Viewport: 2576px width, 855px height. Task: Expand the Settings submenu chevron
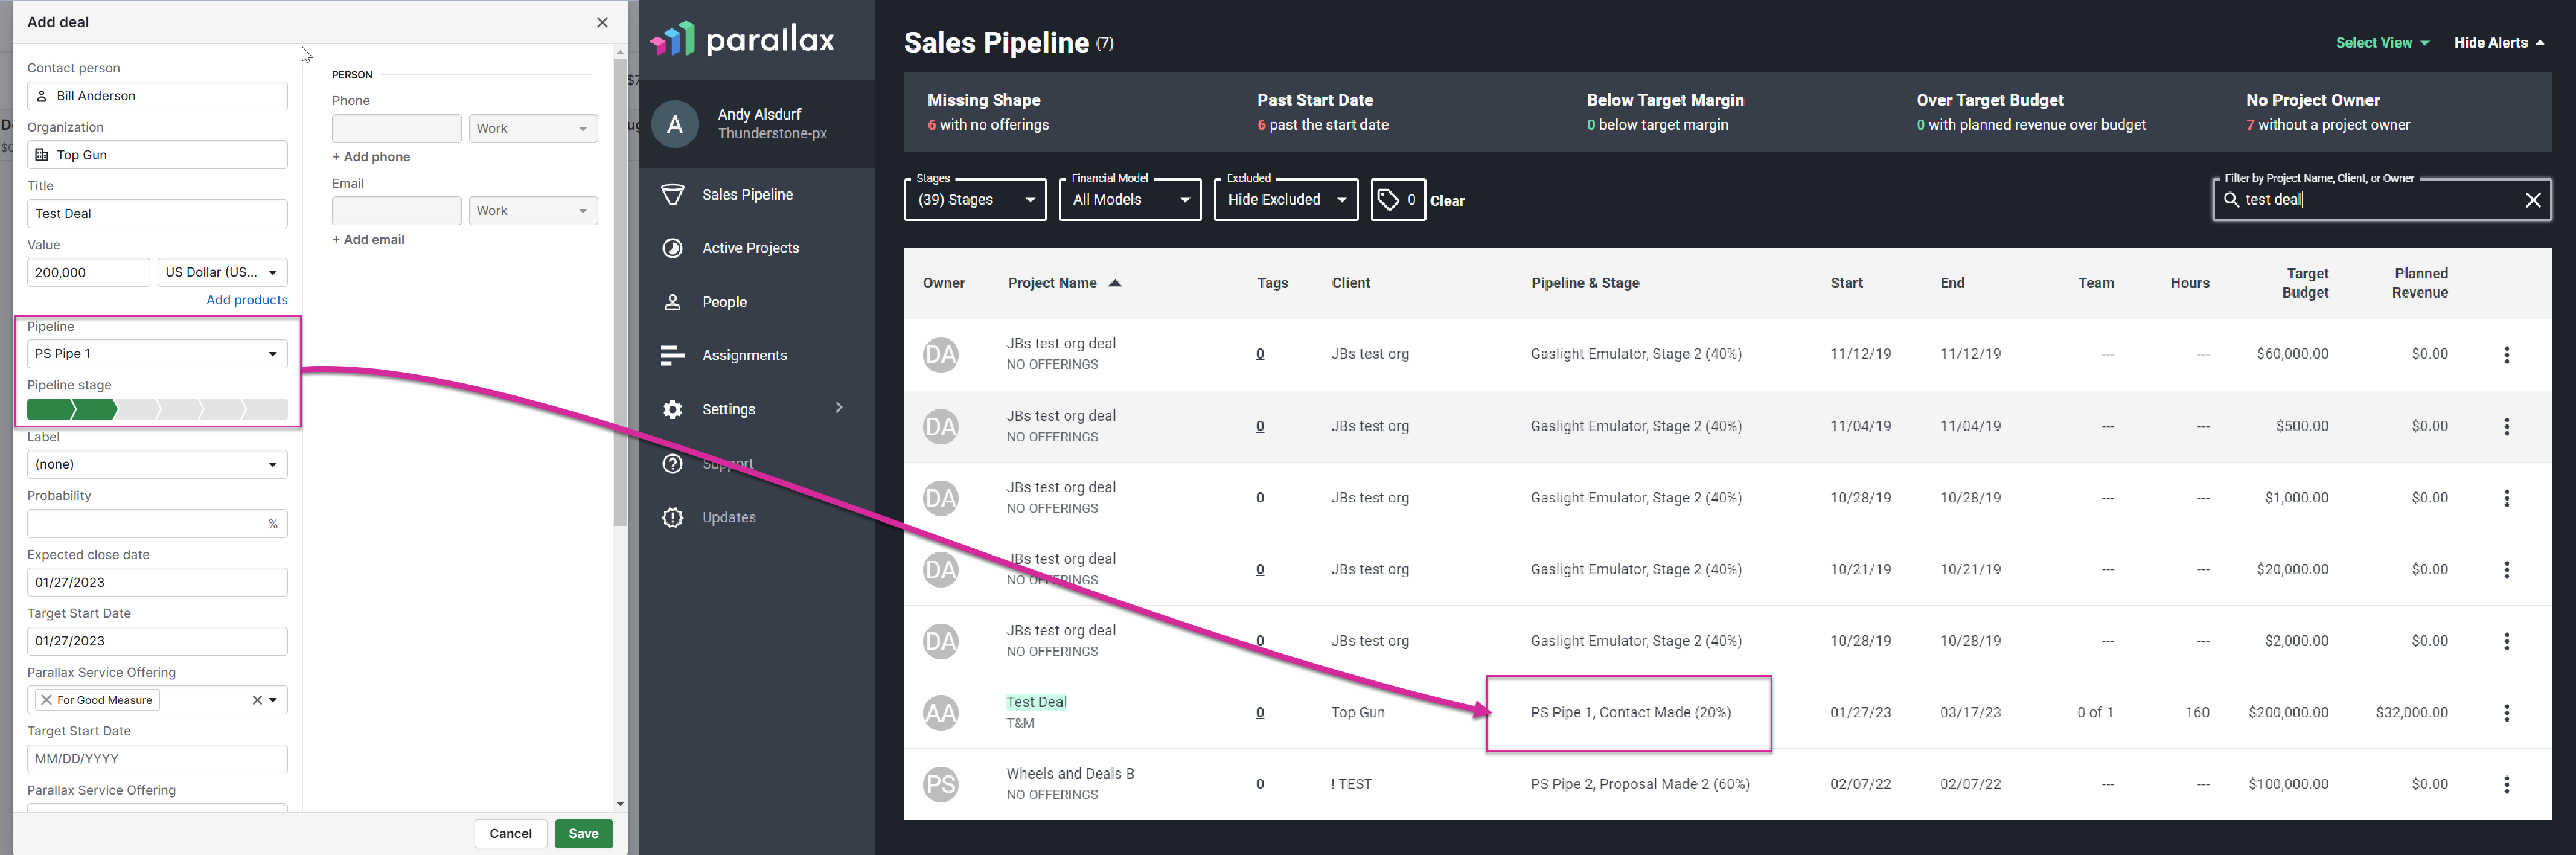pos(839,408)
